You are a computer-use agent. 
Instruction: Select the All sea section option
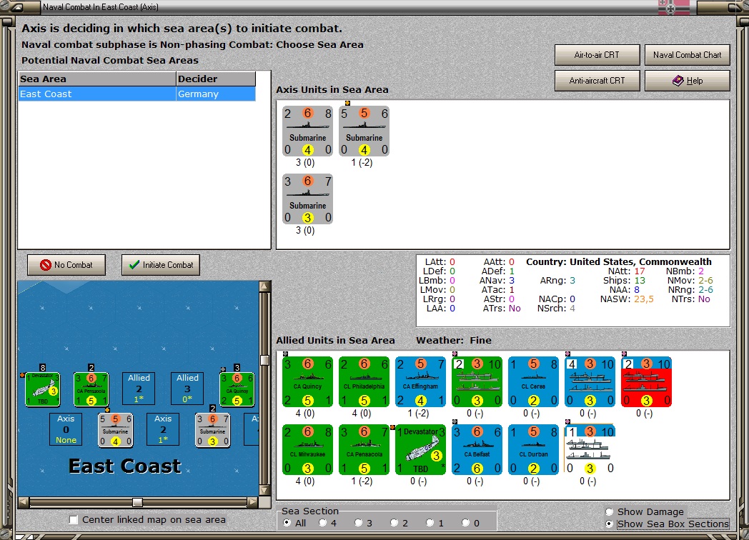[x=287, y=523]
